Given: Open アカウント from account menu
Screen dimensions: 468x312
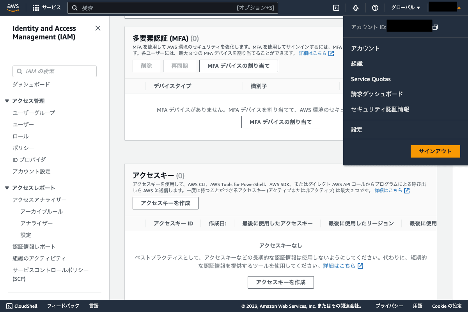Looking at the screenshot, I should (x=365, y=48).
